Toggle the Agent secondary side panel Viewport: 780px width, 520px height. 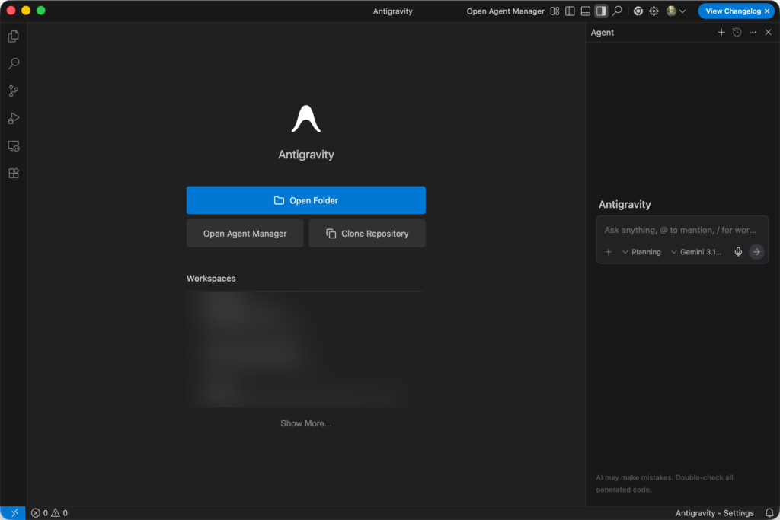tap(601, 11)
